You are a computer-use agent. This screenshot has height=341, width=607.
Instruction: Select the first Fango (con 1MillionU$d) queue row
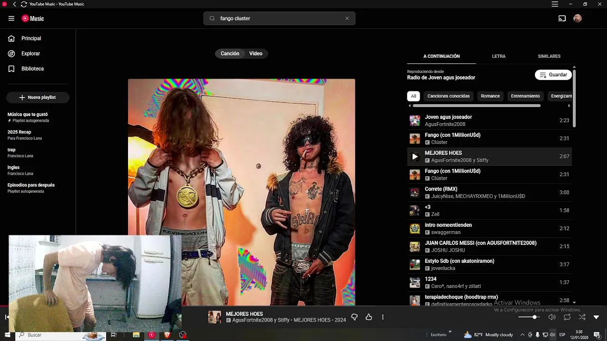pos(489,138)
